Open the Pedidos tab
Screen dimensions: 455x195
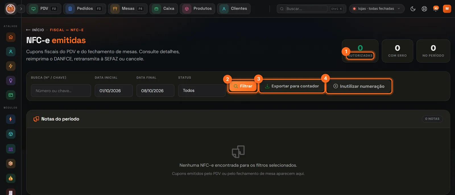[x=84, y=9]
